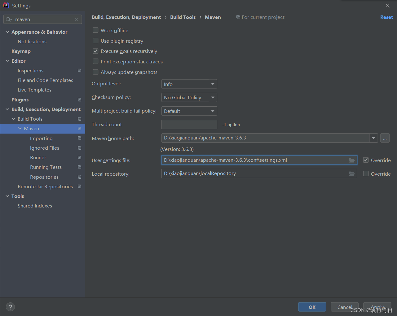Click the IntelliJ IDEA logo in the title bar

pyautogui.click(x=6, y=5)
